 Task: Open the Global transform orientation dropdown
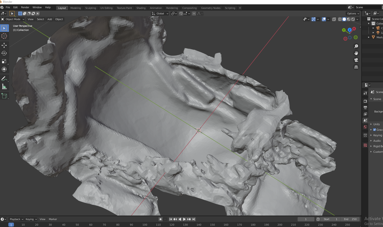(160, 14)
